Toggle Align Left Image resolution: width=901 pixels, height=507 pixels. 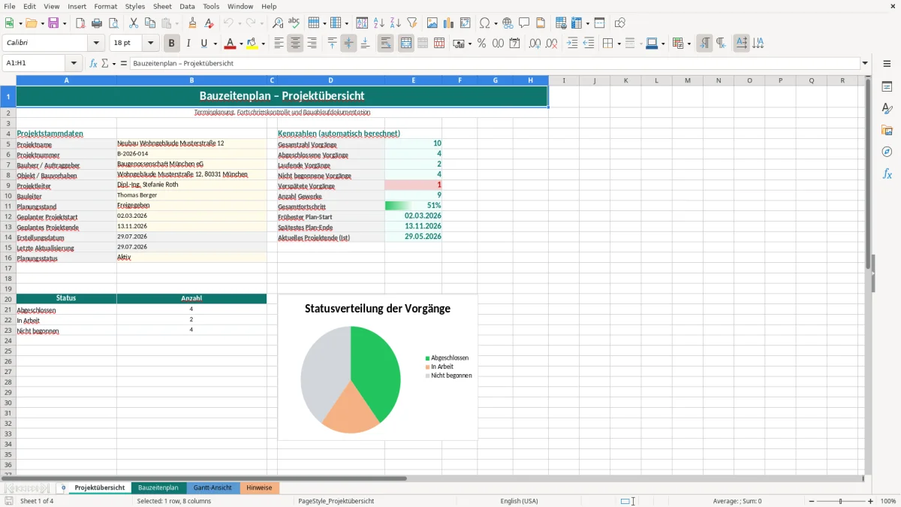pos(279,44)
